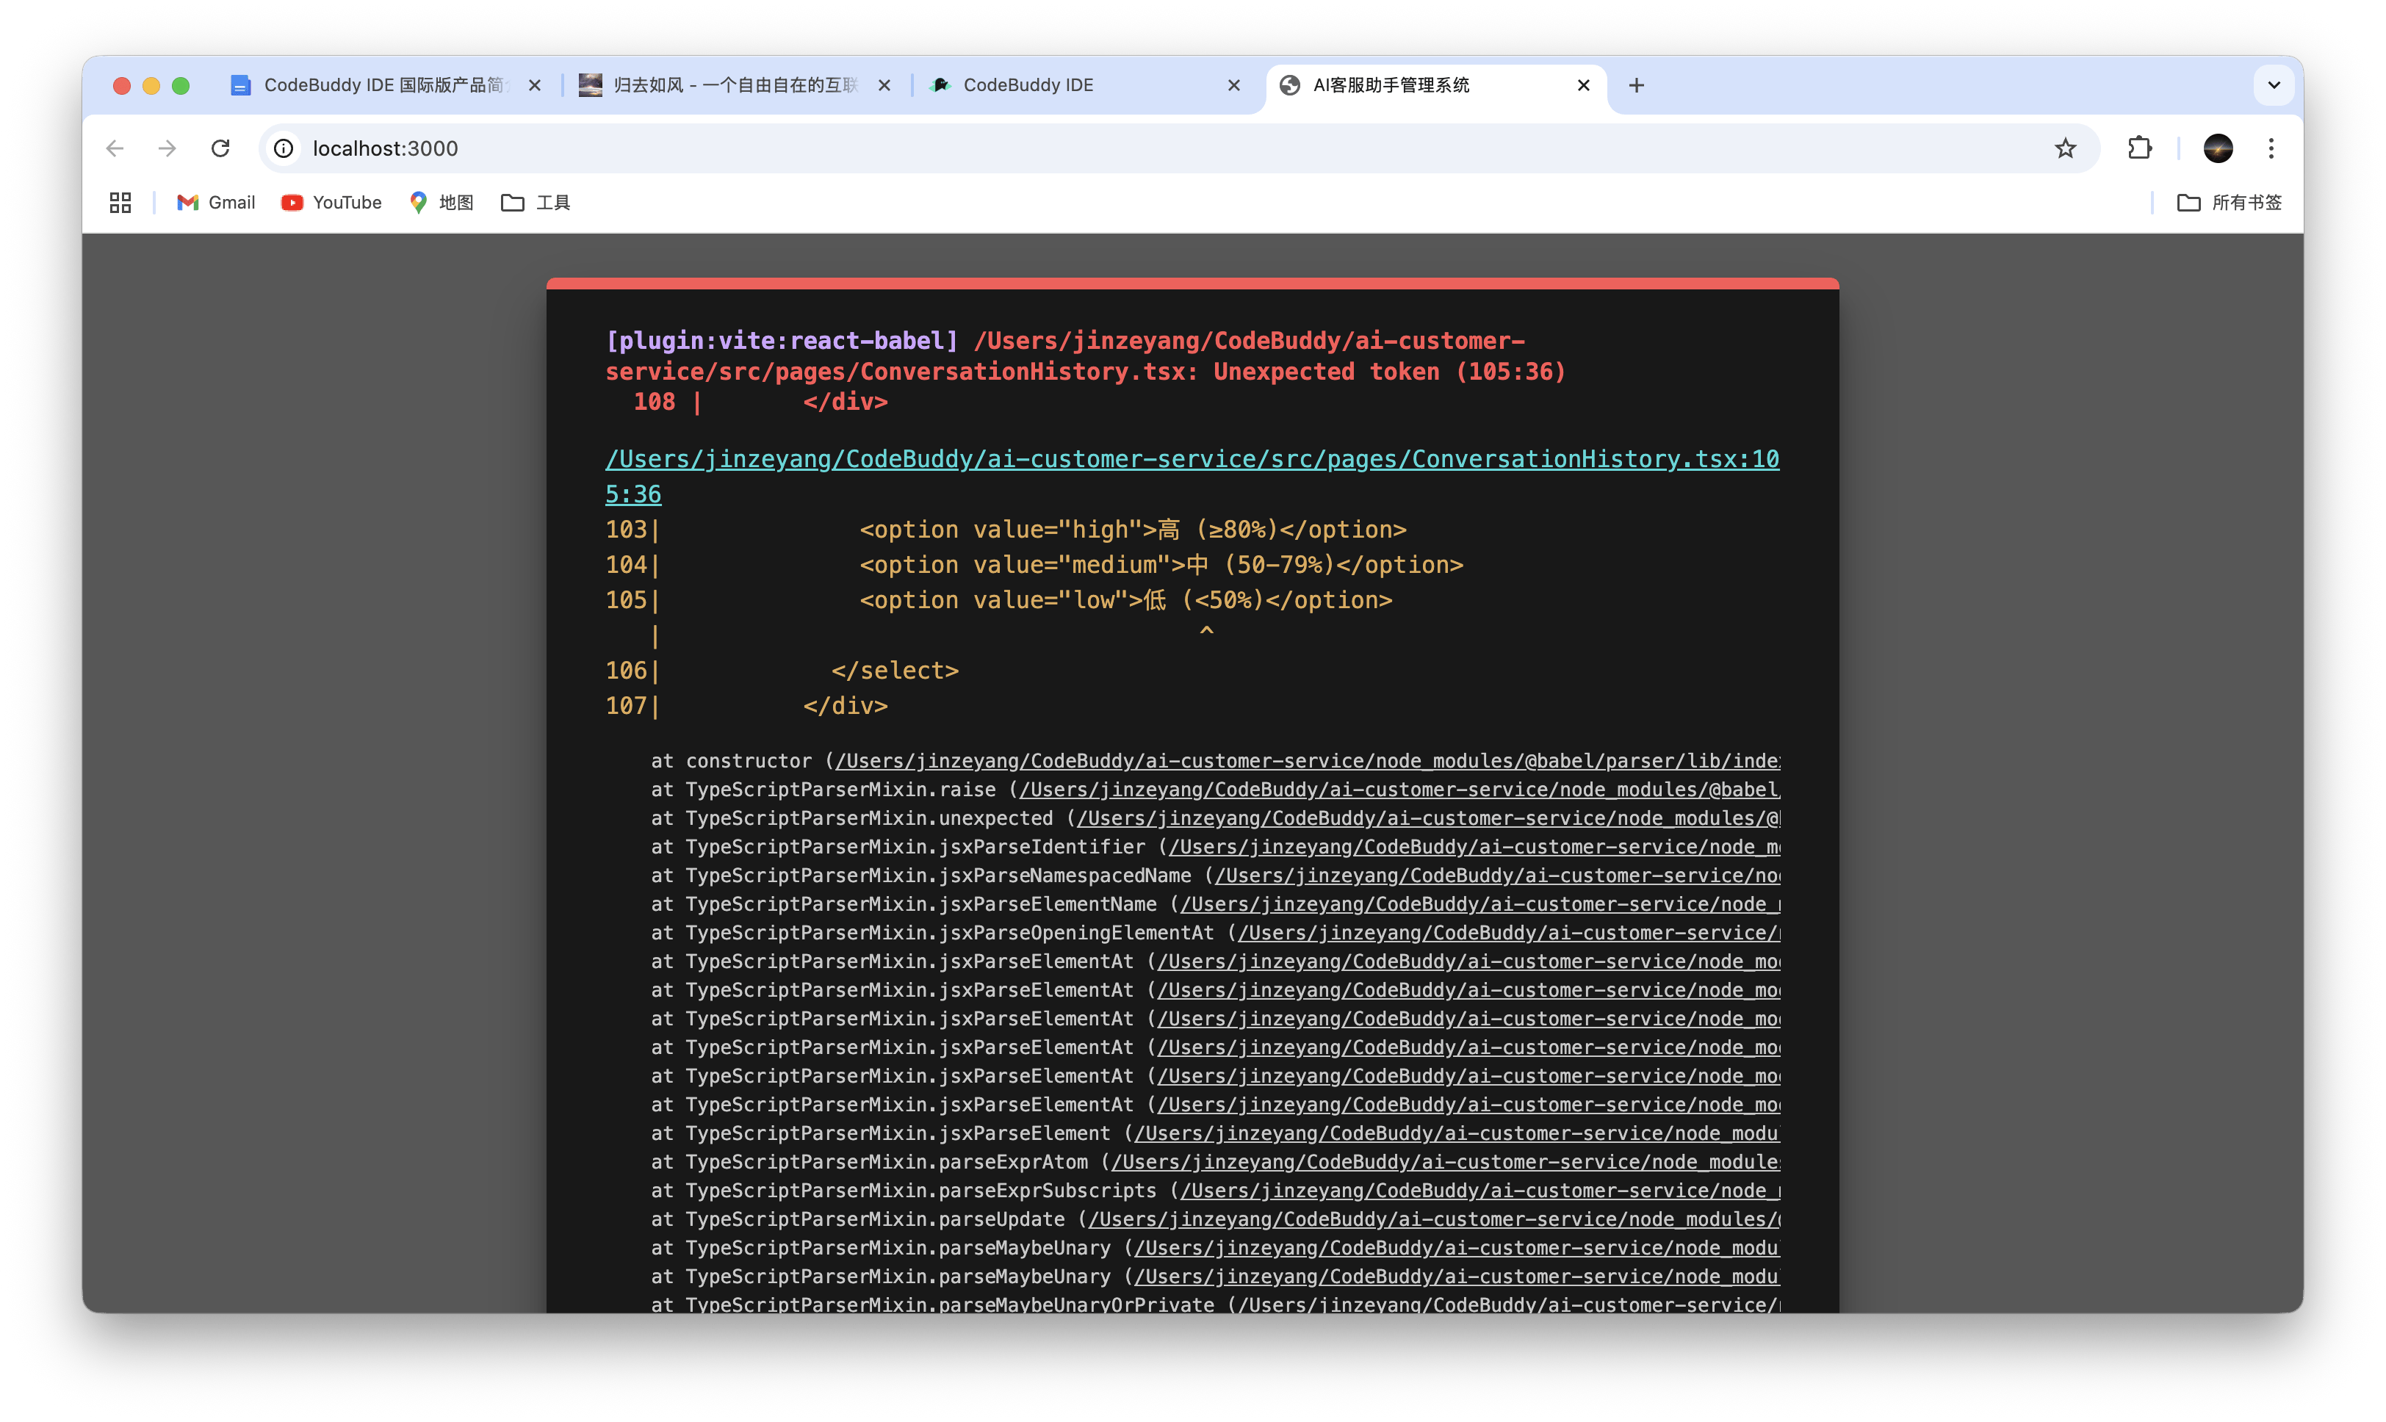
Task: Click code line 107 closing div
Action: coord(845,706)
